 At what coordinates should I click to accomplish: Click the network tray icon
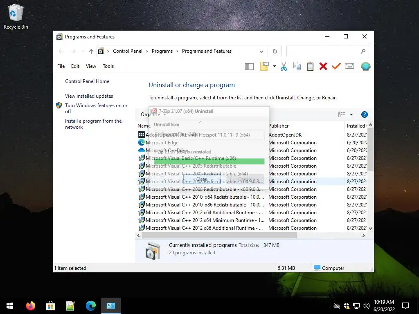356,306
